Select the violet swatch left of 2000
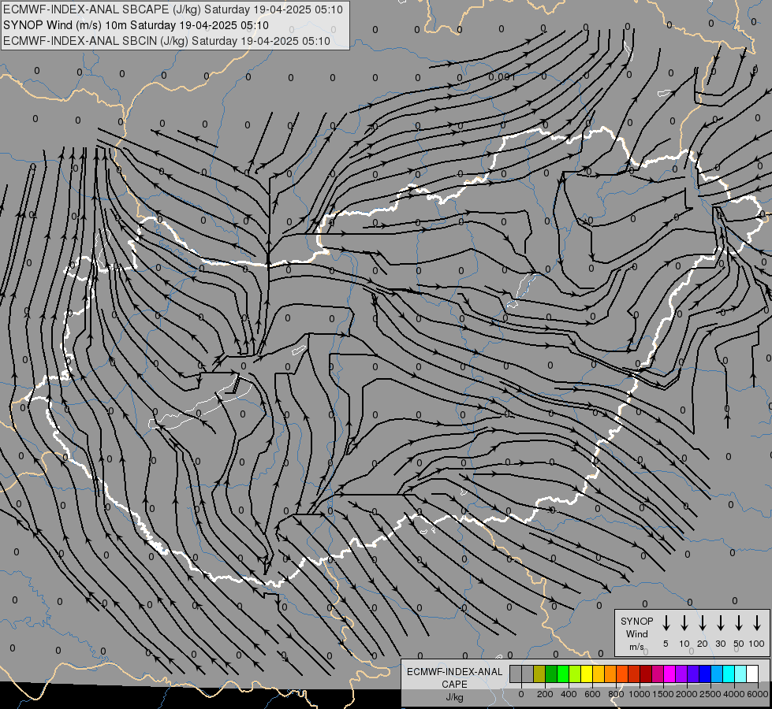The image size is (772, 709). [682, 674]
